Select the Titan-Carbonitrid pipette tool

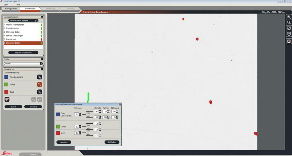tap(40, 77)
